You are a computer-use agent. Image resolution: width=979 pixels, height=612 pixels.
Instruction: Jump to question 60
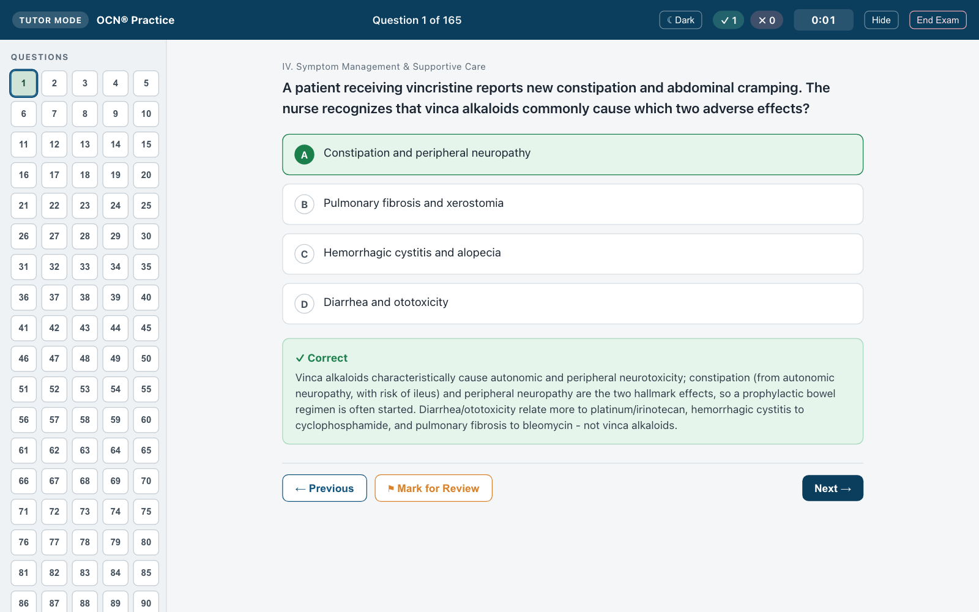click(146, 420)
